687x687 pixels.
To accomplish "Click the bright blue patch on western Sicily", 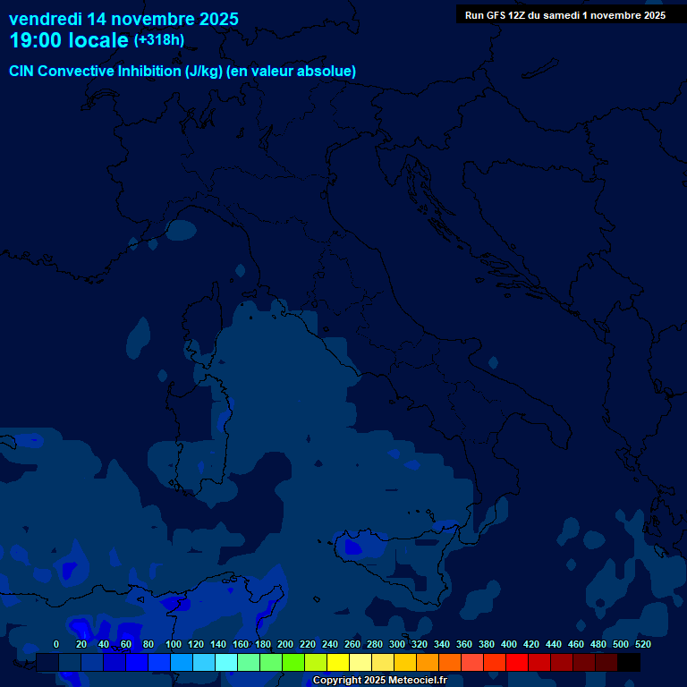I will coord(353,546).
